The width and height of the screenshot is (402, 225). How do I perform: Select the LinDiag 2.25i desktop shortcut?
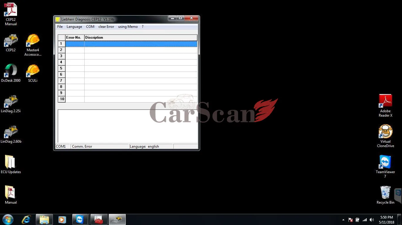pos(11,104)
